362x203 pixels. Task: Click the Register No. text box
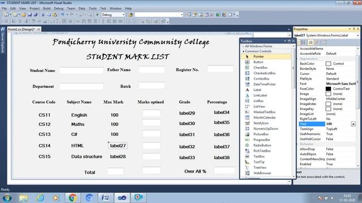coord(220,69)
